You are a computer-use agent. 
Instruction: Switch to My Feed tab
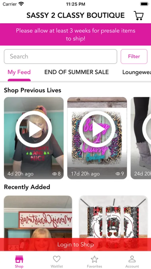tap(19, 72)
